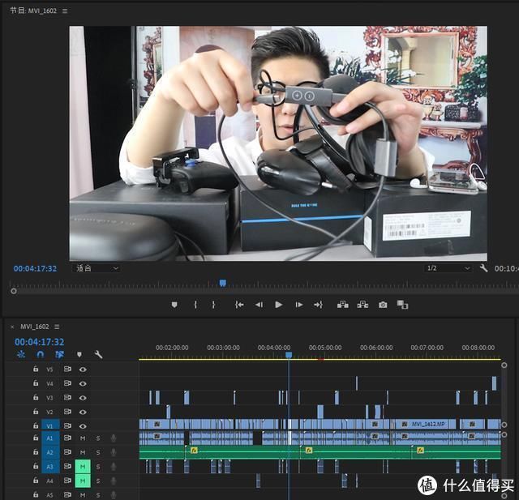Toggle sync lock for V5

[x=67, y=369]
